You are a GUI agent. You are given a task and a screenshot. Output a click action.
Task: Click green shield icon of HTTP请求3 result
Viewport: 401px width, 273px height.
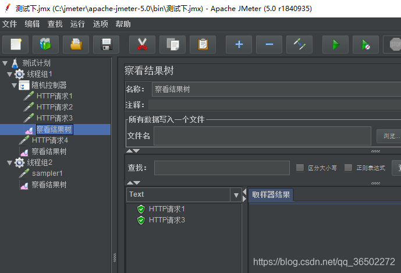pyautogui.click(x=141, y=220)
